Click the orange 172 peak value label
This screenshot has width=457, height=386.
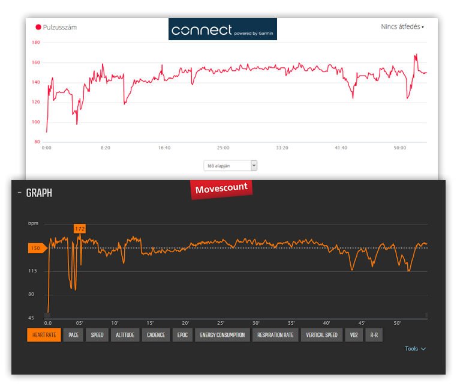[80, 229]
